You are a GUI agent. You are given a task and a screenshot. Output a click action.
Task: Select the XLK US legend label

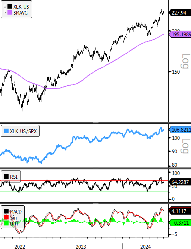pyautogui.click(x=21, y=7)
